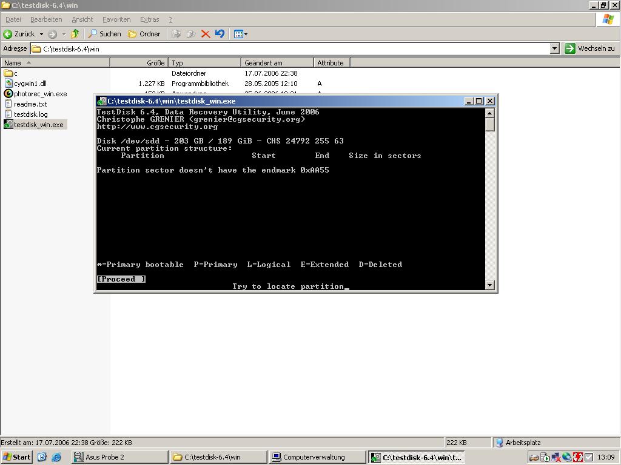Click the blue Undo arrow icon
This screenshot has height=465, width=621.
point(220,34)
